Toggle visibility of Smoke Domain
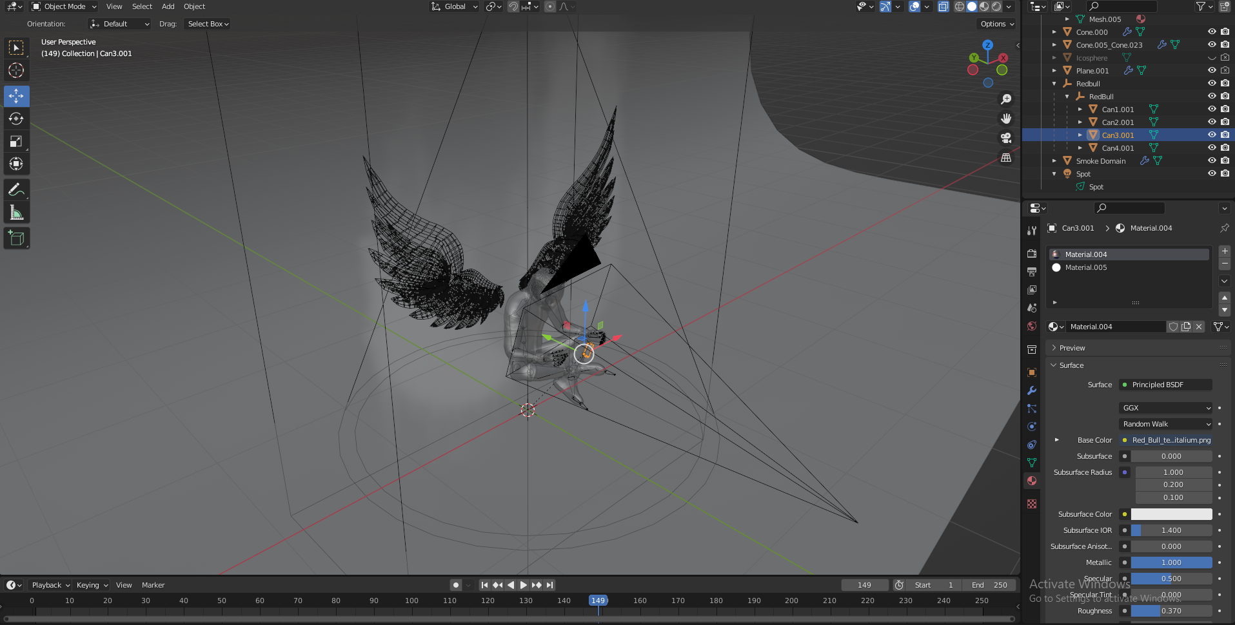 pos(1212,160)
